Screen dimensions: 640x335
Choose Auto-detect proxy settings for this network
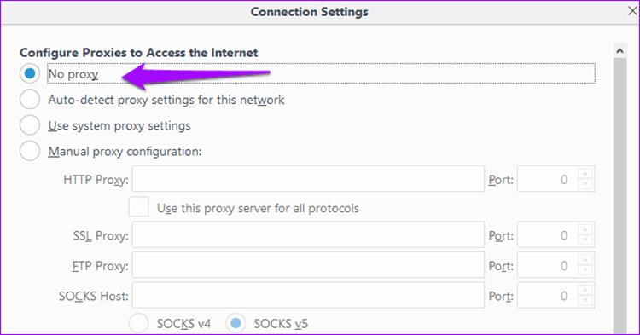click(x=30, y=100)
